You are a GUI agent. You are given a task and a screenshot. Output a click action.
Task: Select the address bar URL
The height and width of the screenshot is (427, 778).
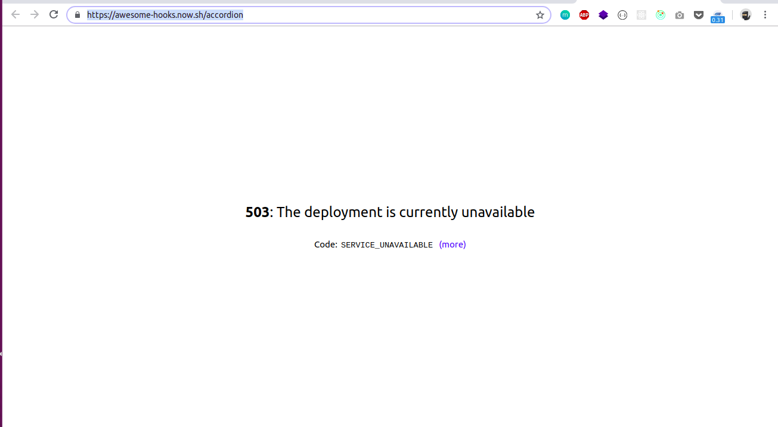165,14
